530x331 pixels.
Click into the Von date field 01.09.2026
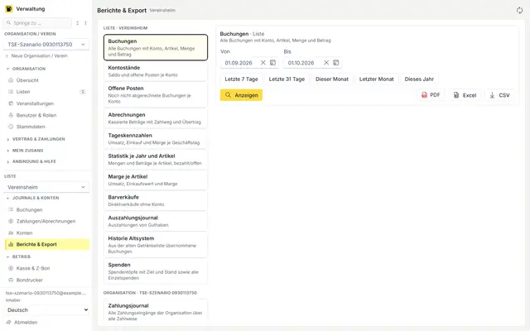point(238,63)
